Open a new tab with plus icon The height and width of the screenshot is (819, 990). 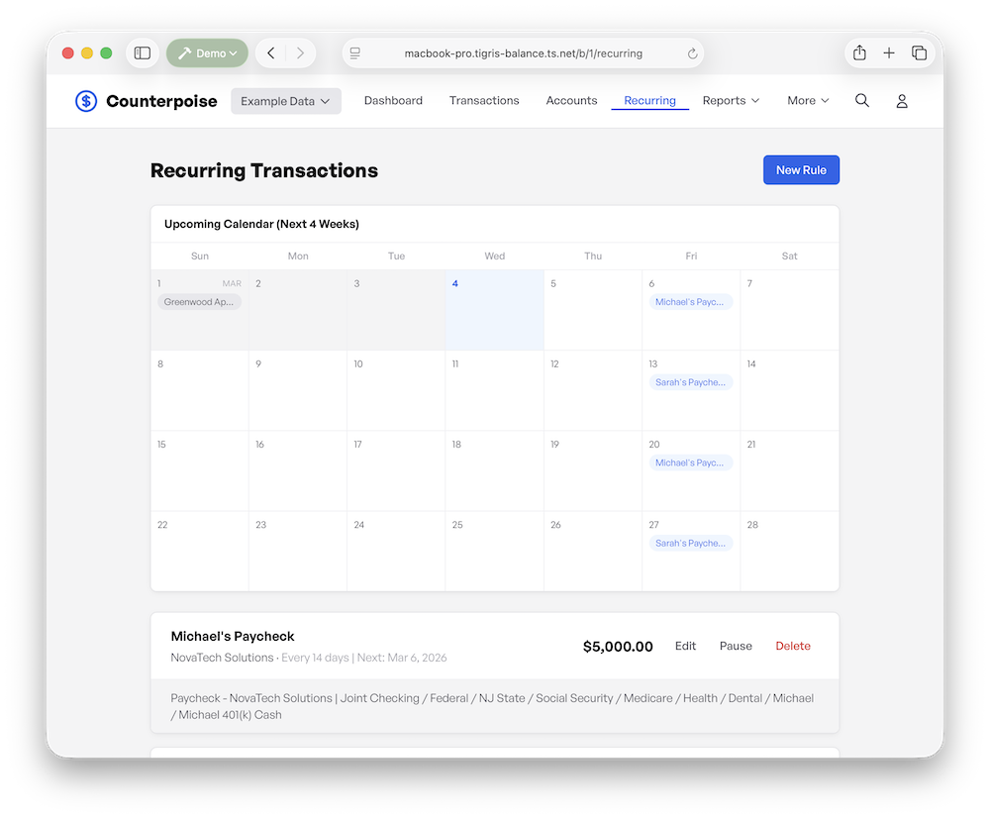click(x=889, y=53)
